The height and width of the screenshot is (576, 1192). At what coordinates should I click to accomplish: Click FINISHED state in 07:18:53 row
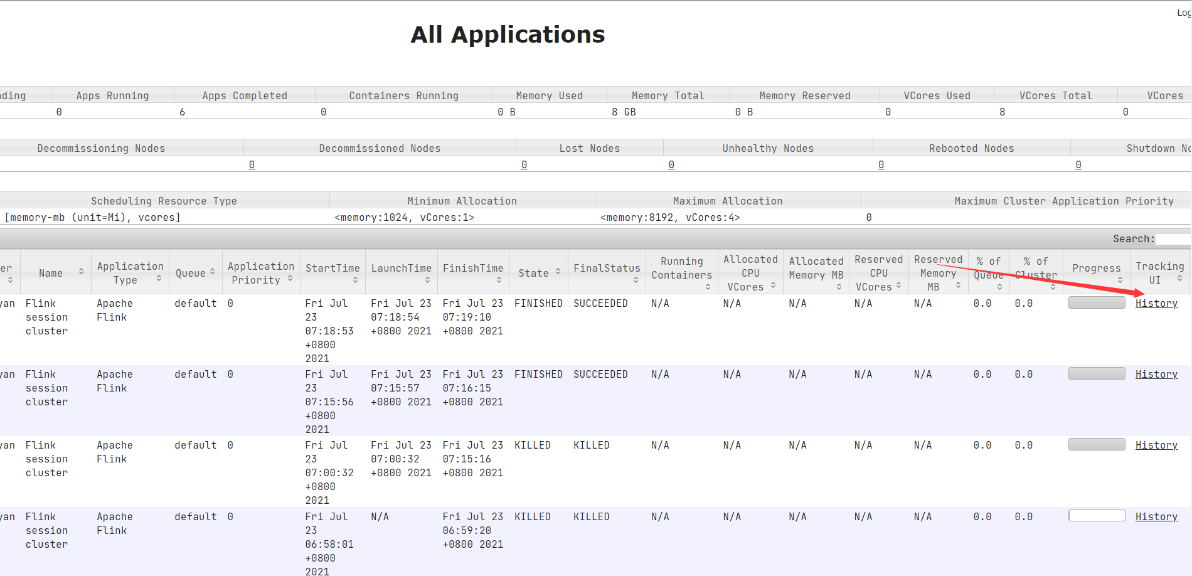click(538, 303)
